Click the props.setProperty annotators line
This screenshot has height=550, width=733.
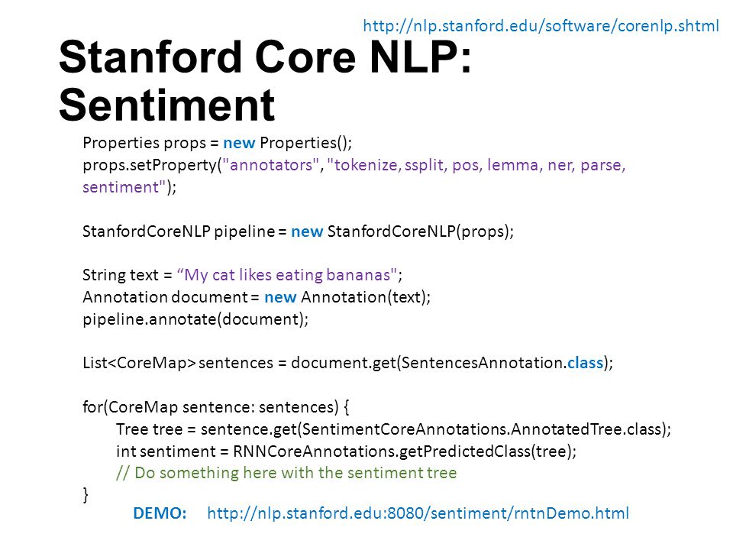[354, 165]
